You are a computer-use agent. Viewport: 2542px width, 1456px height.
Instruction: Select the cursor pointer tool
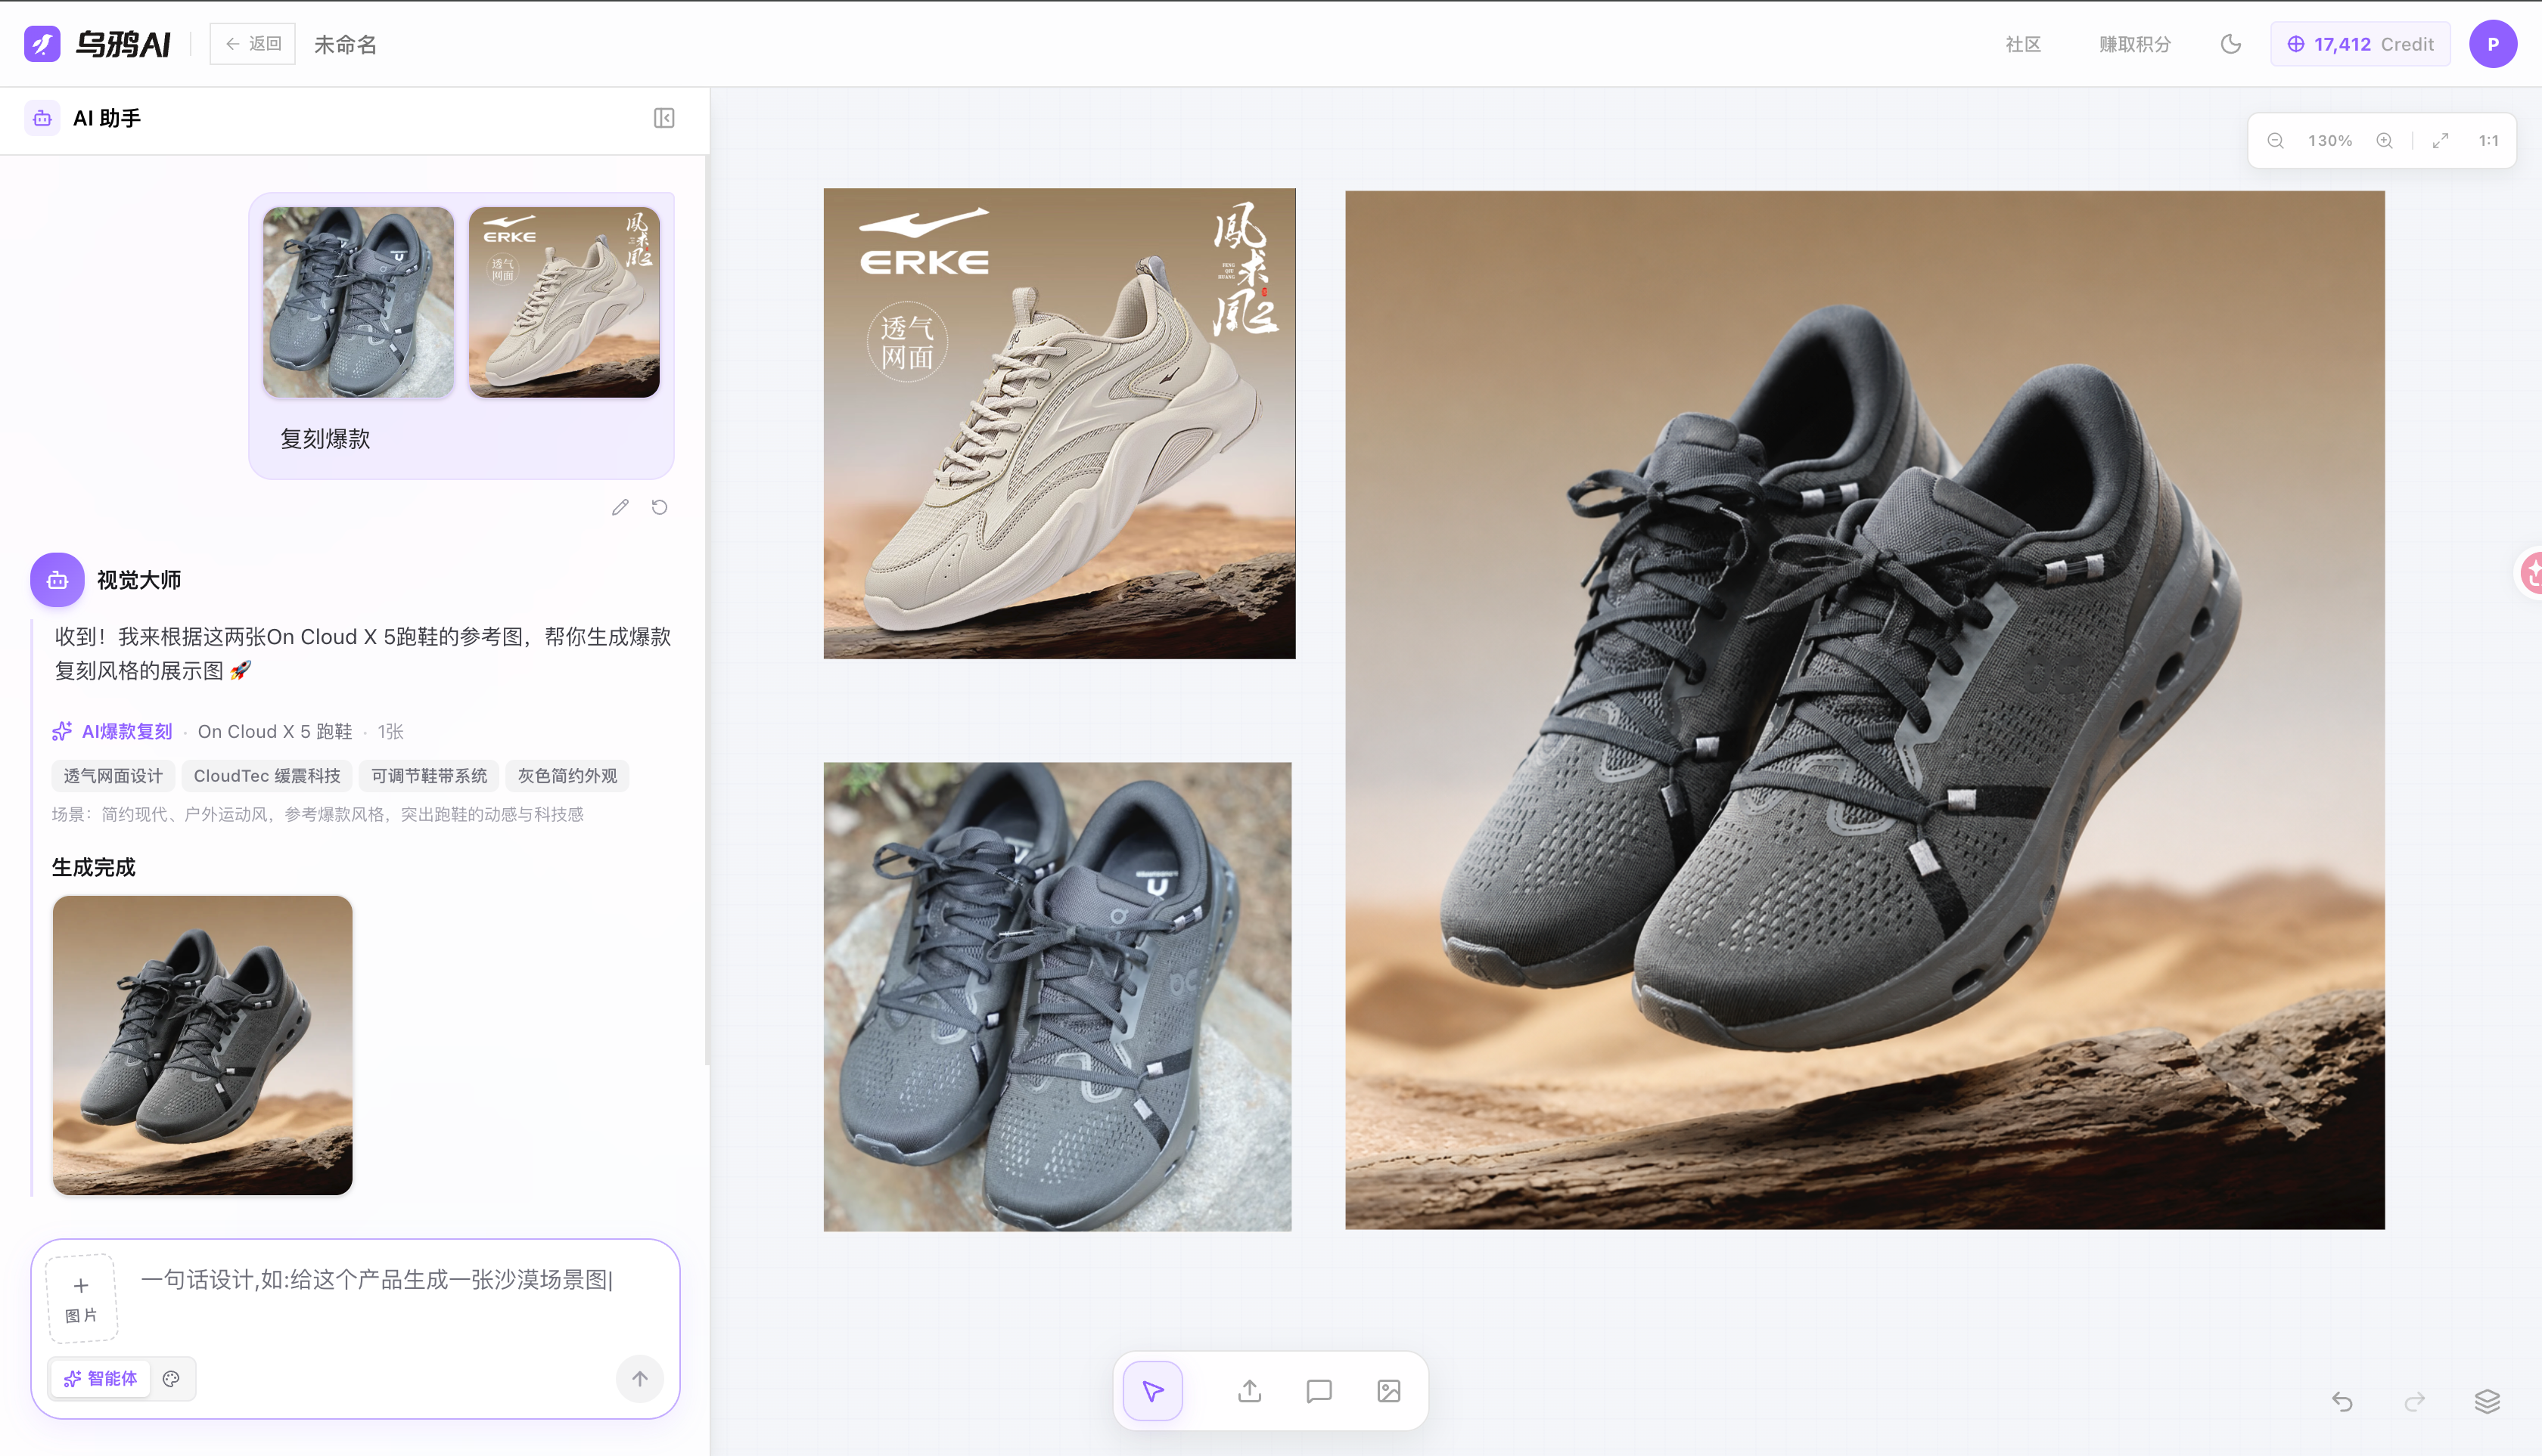(1153, 1391)
